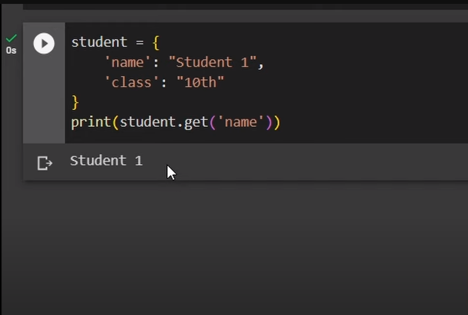This screenshot has height=315, width=468.
Task: Click the "10th" string value
Action: click(200, 83)
